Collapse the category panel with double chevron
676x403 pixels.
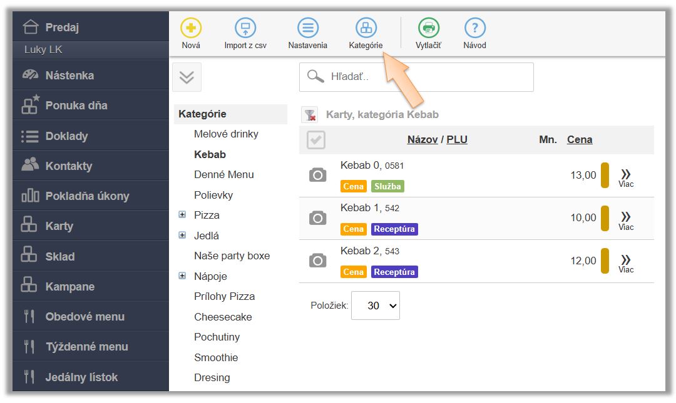pyautogui.click(x=187, y=77)
